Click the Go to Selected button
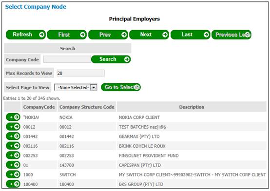 point(121,87)
